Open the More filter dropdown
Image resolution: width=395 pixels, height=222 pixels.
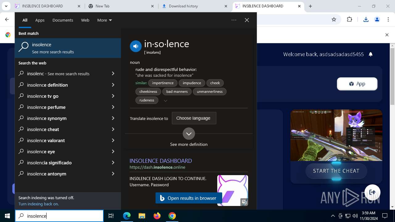coord(105,20)
